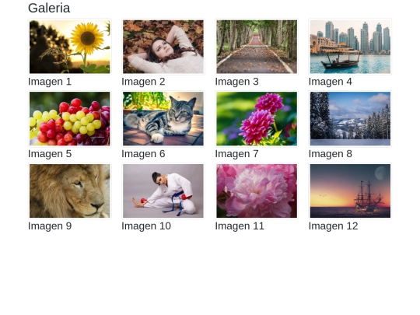Open the snowy forest thumbnail

tap(350, 119)
